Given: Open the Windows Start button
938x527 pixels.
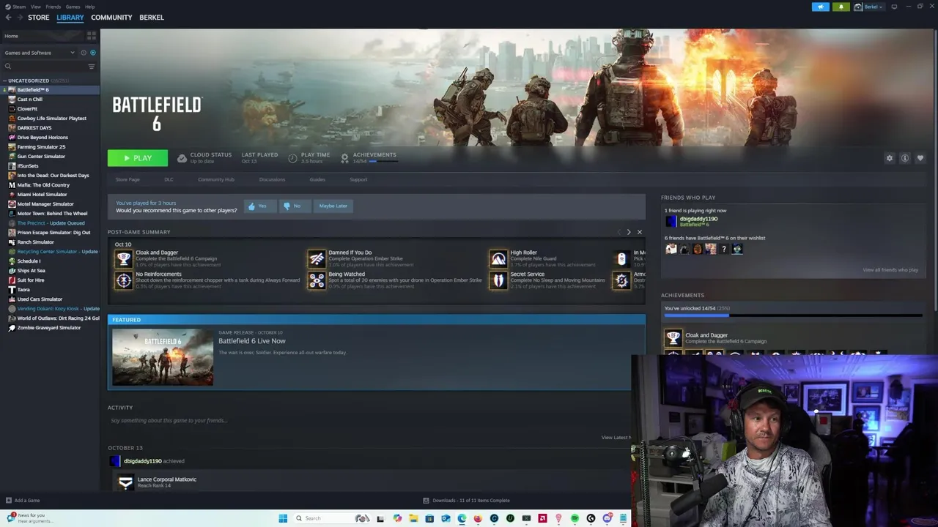Looking at the screenshot, I should [283, 519].
